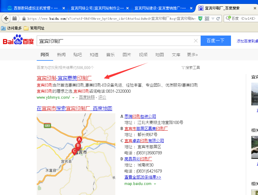Switch to the 视频 search category
The width and height of the screenshot is (258, 195).
pyautogui.click(x=143, y=55)
